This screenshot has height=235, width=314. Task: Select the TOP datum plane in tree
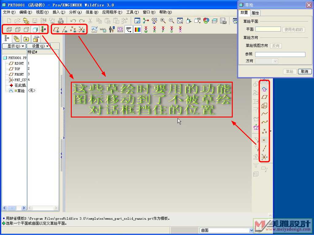tap(15, 69)
